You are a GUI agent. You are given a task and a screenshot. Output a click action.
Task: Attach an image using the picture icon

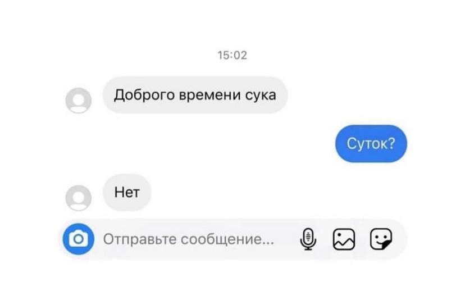point(344,239)
